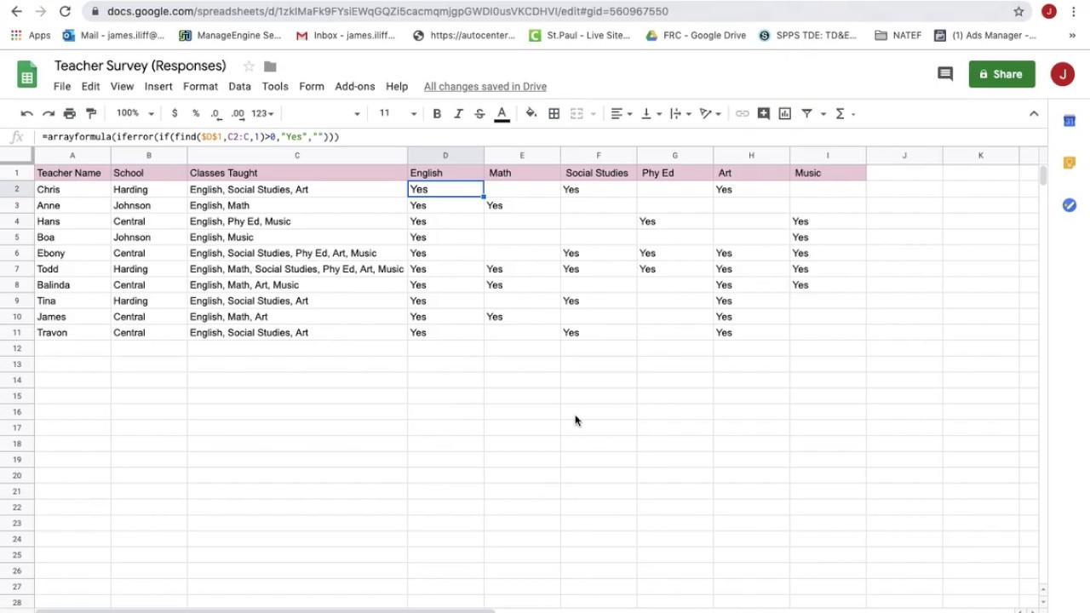
Task: Open the cell borders tool
Action: pyautogui.click(x=554, y=113)
